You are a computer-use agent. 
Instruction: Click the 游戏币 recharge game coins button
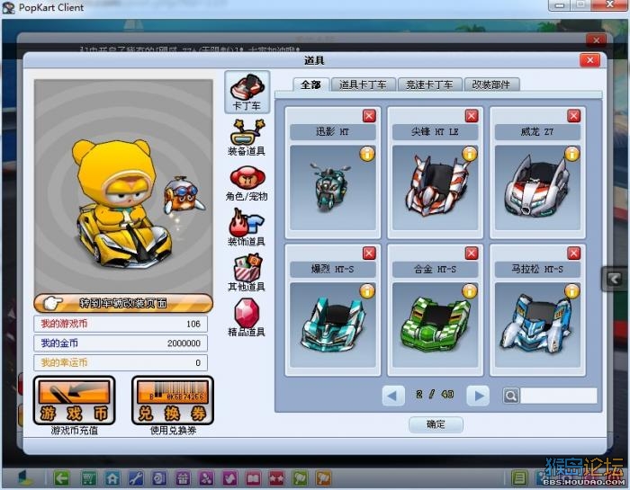(x=75, y=400)
